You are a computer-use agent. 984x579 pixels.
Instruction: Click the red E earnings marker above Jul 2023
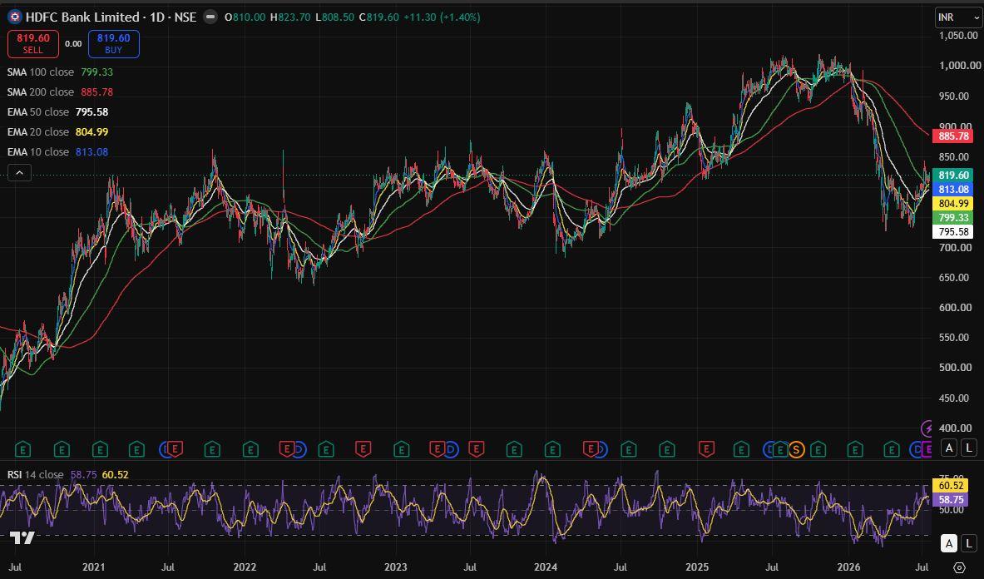click(x=477, y=449)
